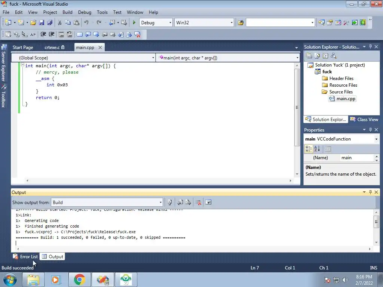The height and width of the screenshot is (287, 383).
Task: Click the Navigate Backward icon
Action: coord(112,23)
